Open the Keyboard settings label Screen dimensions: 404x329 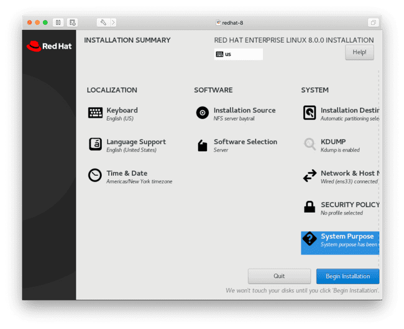[x=122, y=110]
